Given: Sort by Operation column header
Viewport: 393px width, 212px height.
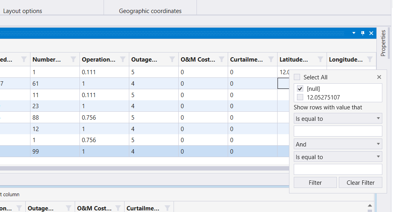Looking at the screenshot, I should [98, 59].
